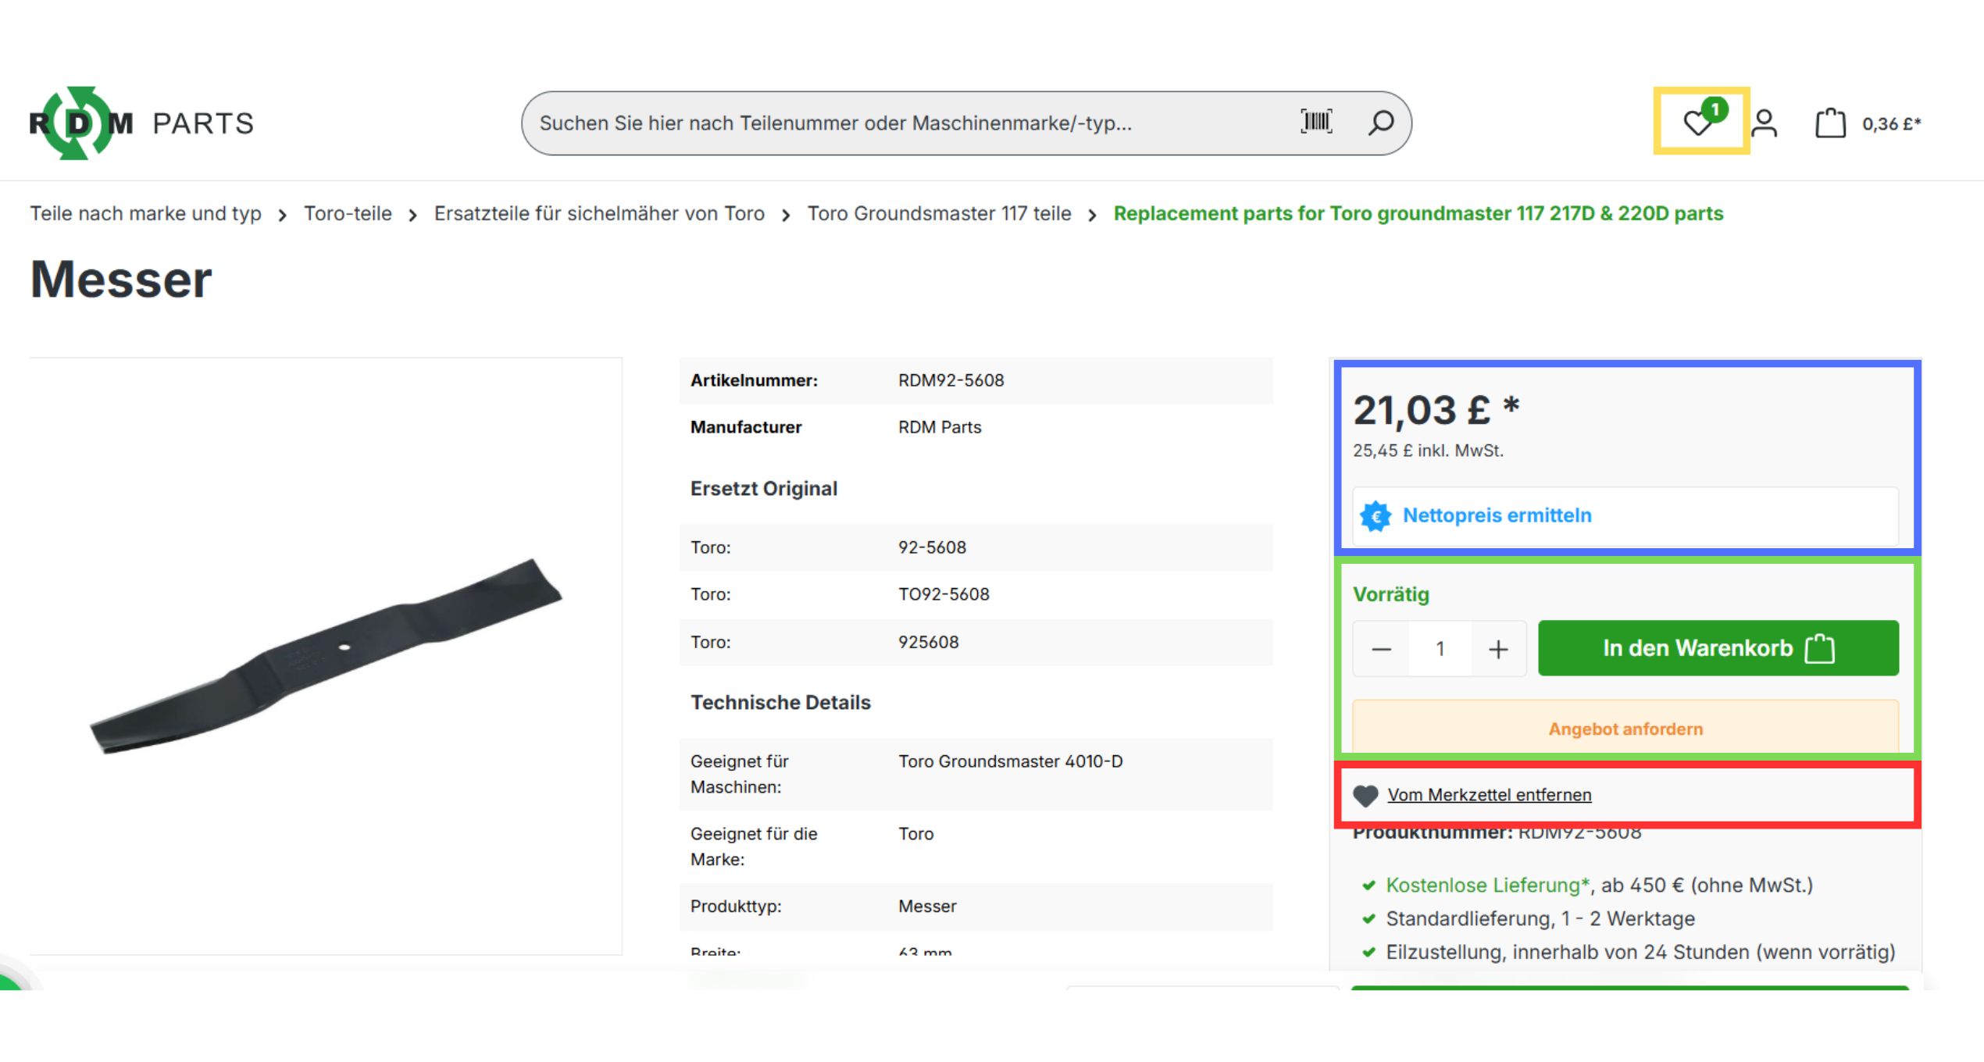Open breadcrumb Ersatzteile für sichelmäher von Toro
This screenshot has height=1062, width=1984.
point(599,213)
